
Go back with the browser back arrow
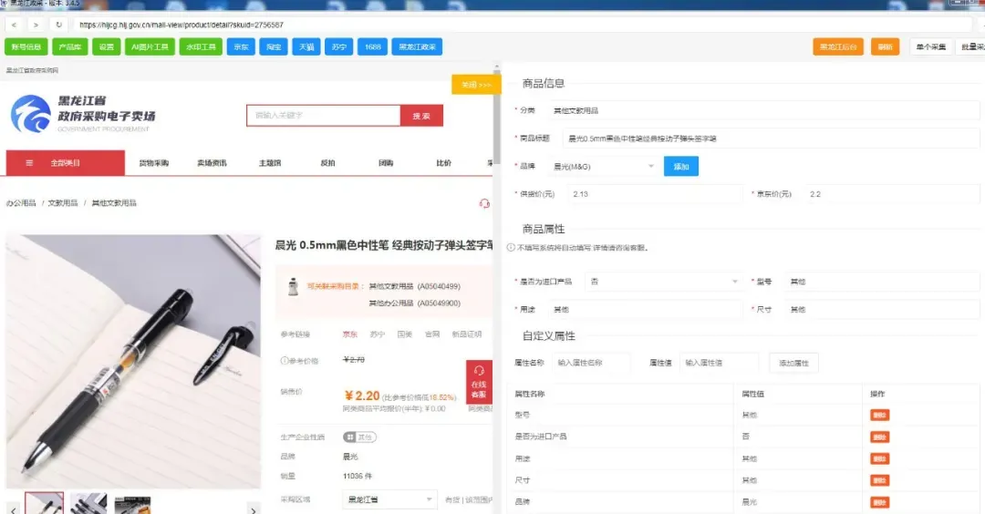[14, 26]
